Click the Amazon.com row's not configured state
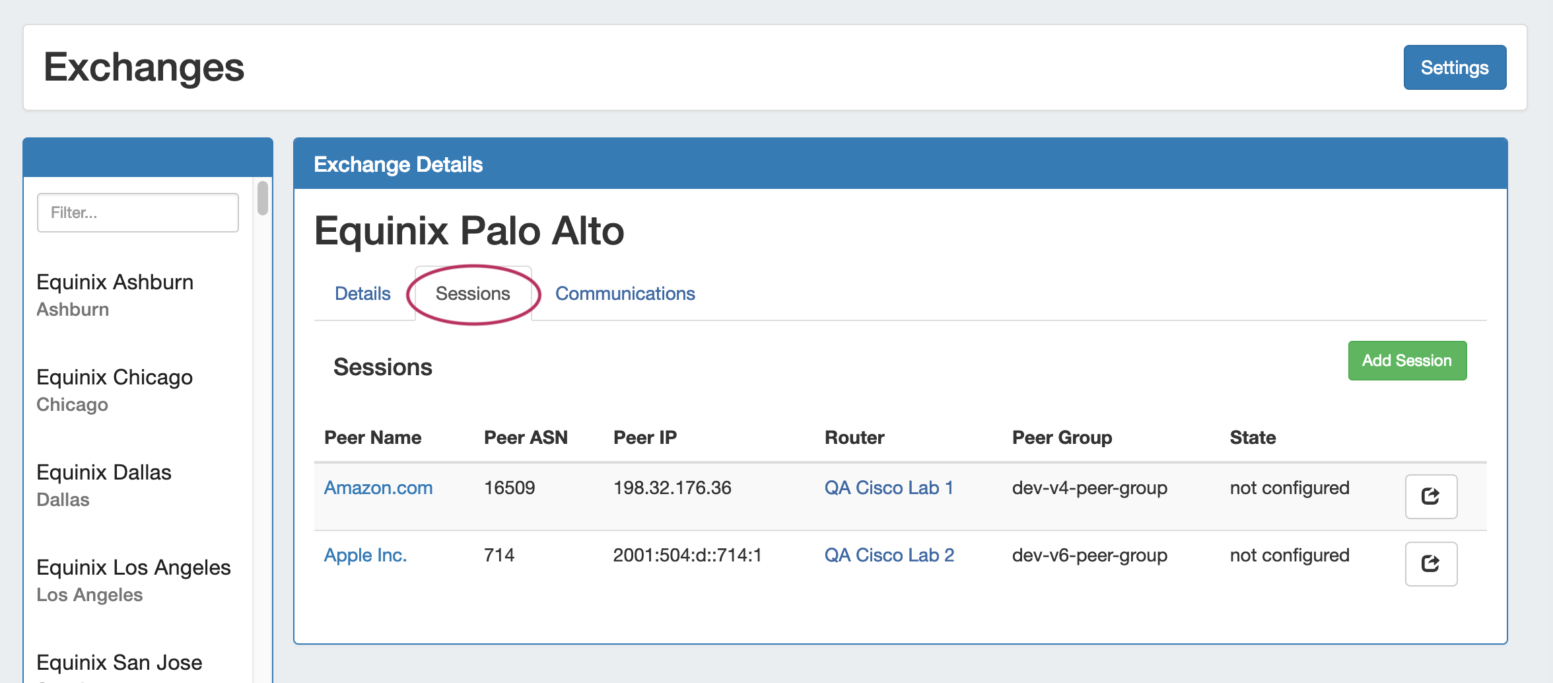This screenshot has width=1553, height=683. 1290,487
